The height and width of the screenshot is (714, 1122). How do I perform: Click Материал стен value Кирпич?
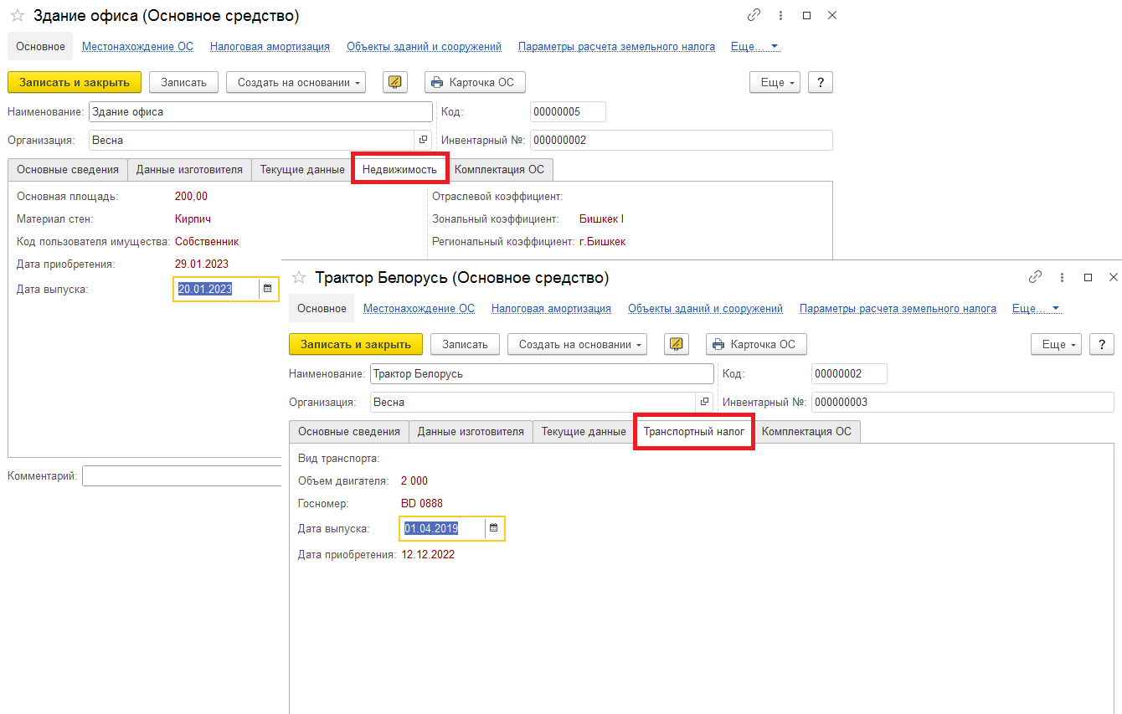coord(193,218)
